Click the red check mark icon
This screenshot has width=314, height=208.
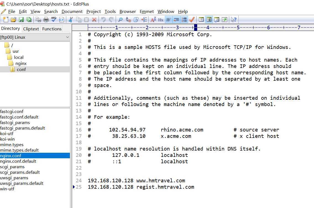(192, 19)
